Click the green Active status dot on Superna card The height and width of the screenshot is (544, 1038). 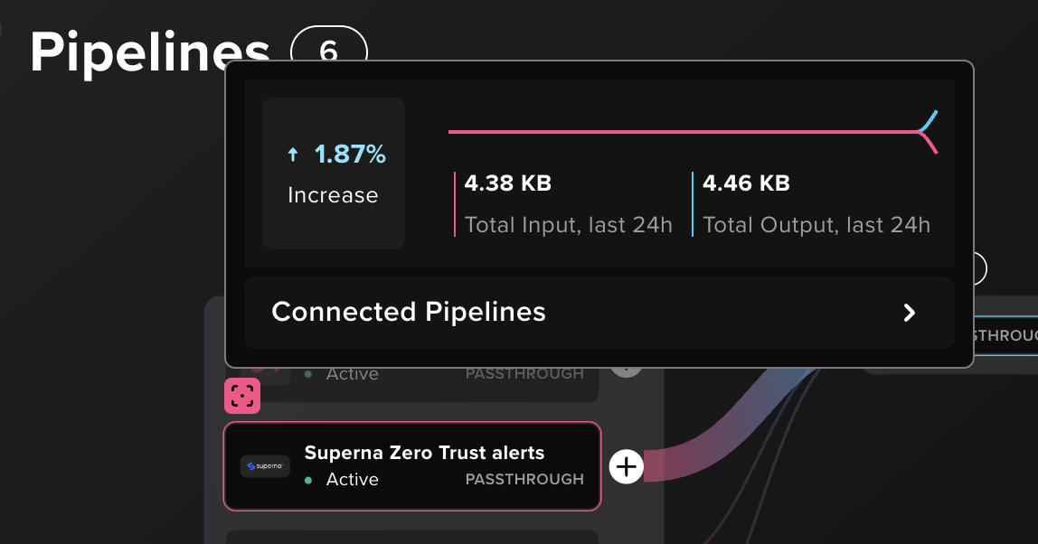[307, 481]
